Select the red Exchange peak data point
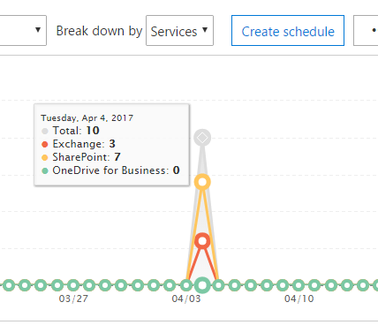The height and width of the screenshot is (325, 378). click(202, 241)
